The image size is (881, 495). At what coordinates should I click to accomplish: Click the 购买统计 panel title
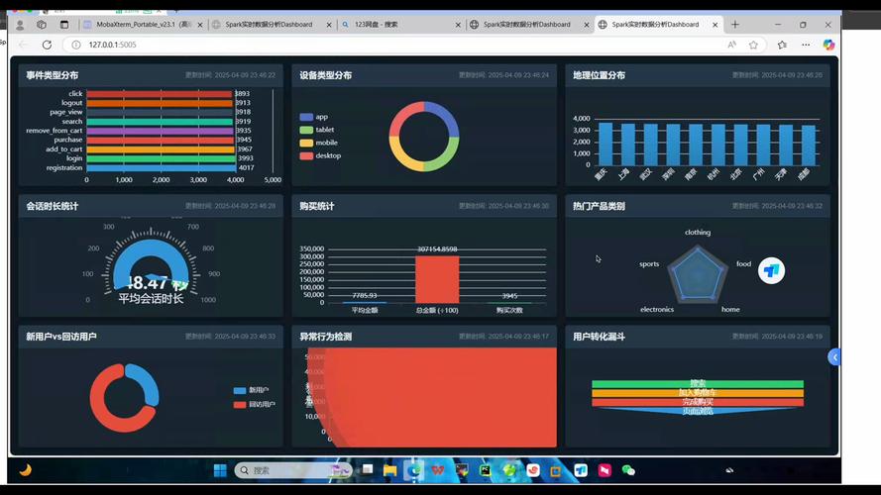[317, 206]
